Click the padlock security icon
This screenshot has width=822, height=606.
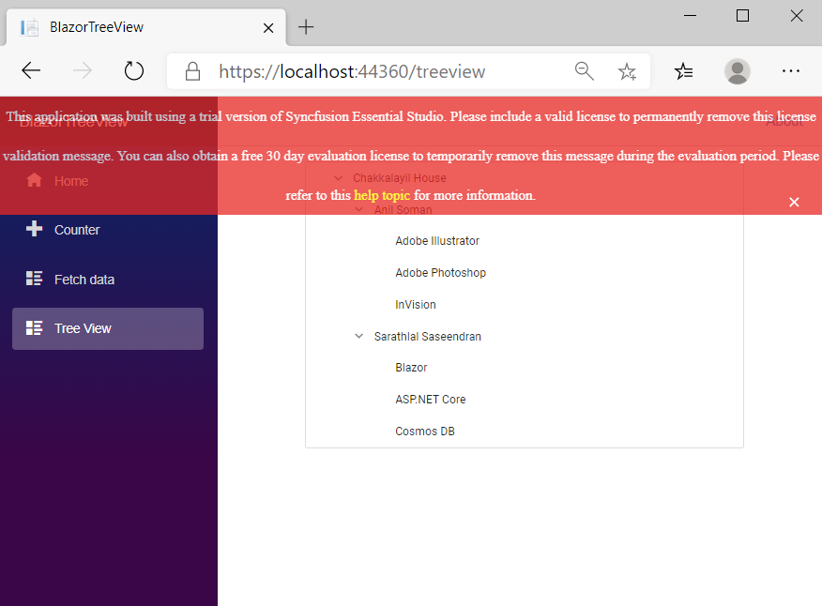pos(191,70)
